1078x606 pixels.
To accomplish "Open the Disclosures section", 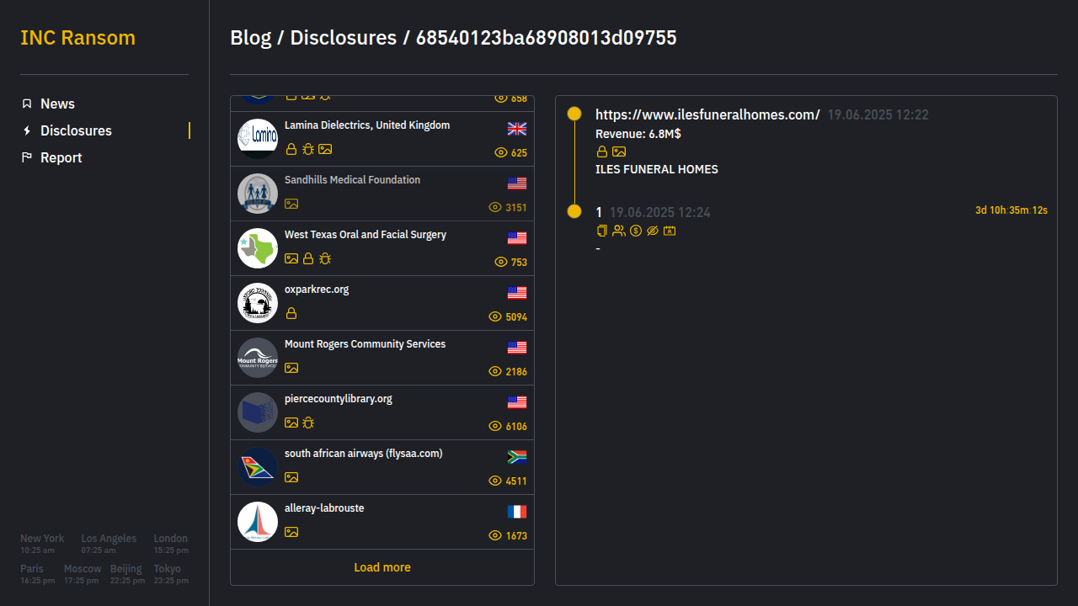I will [x=76, y=130].
